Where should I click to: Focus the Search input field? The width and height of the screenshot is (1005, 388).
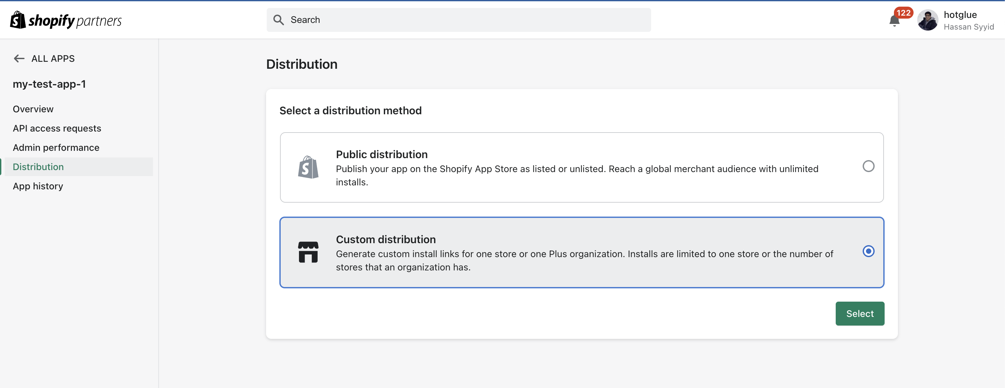[x=464, y=20]
